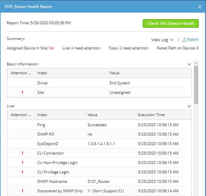This screenshot has height=196, width=206.
Task: Close the Router Health Report dialog
Action: (x=200, y=7)
